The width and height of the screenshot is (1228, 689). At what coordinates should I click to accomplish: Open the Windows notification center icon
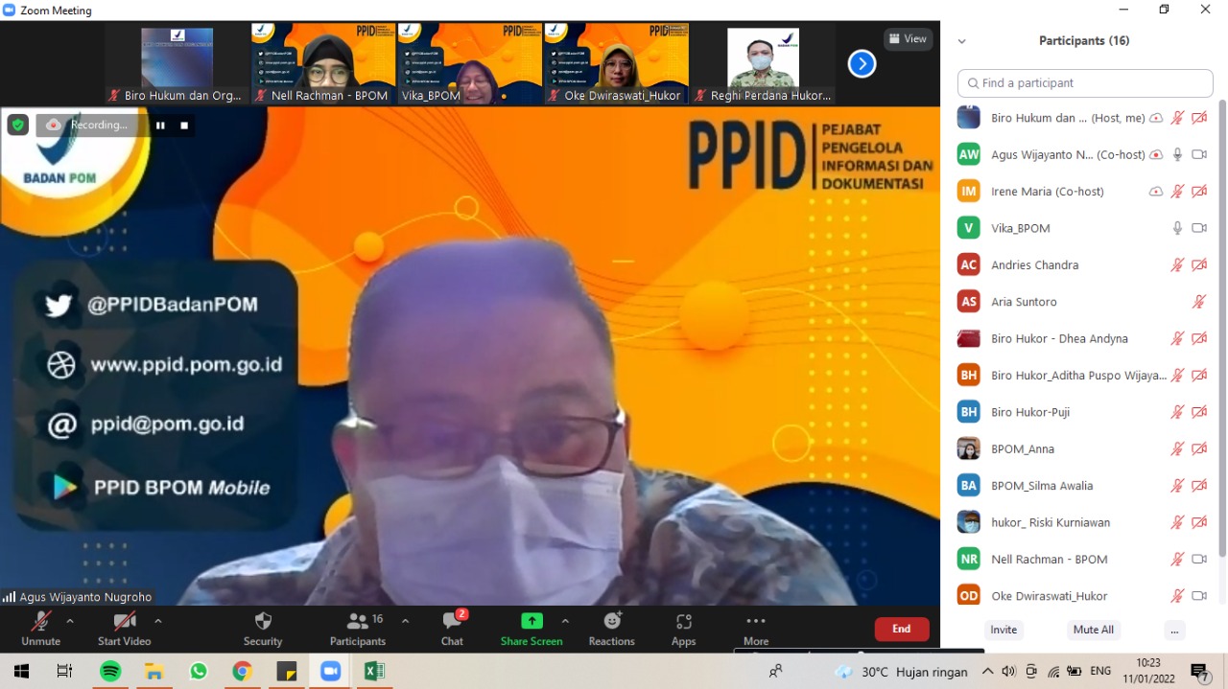click(x=1199, y=671)
